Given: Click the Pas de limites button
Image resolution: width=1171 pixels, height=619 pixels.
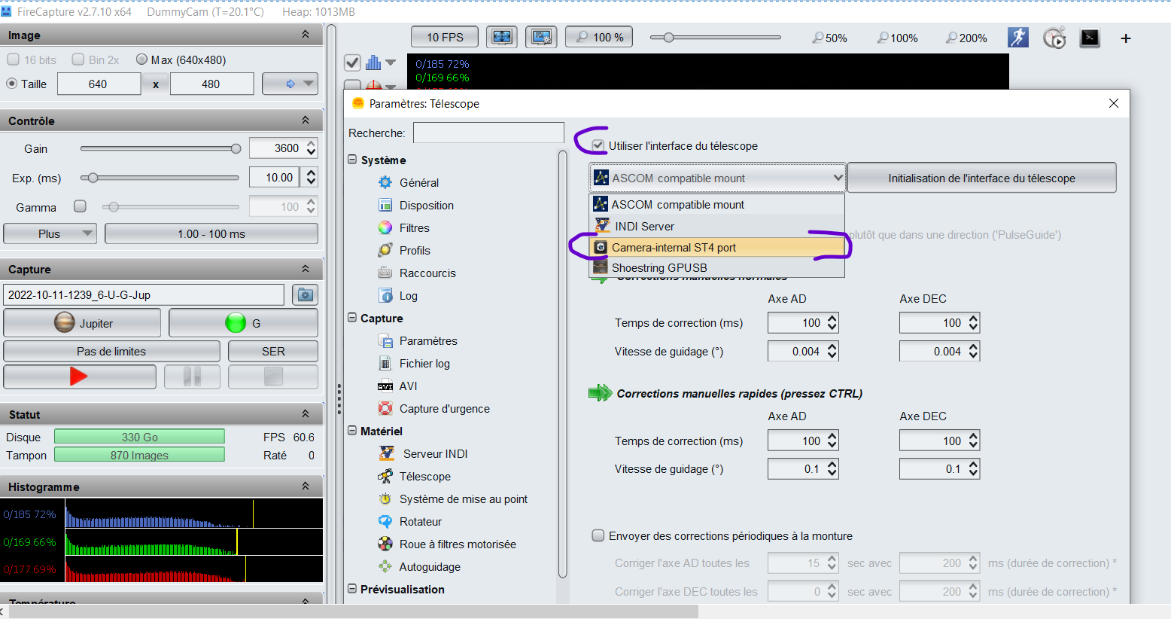Looking at the screenshot, I should (x=111, y=351).
